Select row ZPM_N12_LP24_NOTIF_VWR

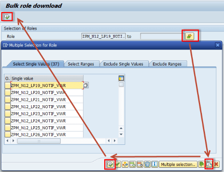[x=47, y=121]
